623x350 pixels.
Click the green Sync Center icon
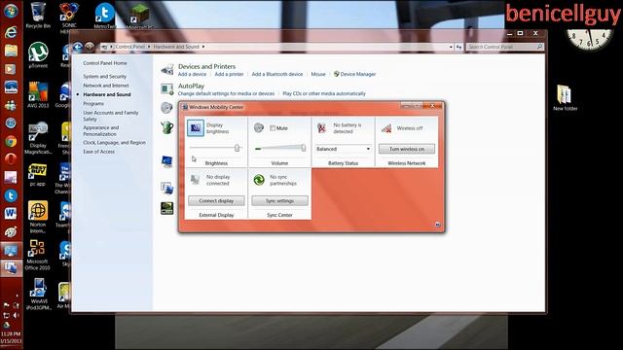[x=259, y=180]
